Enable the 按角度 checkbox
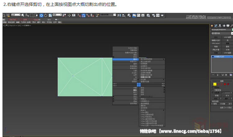 coord(213,93)
